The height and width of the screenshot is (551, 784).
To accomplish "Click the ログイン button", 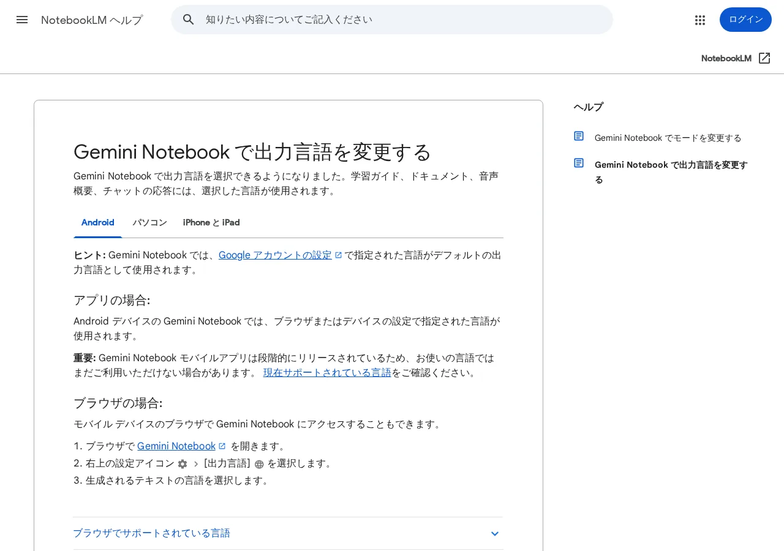I will (x=745, y=20).
